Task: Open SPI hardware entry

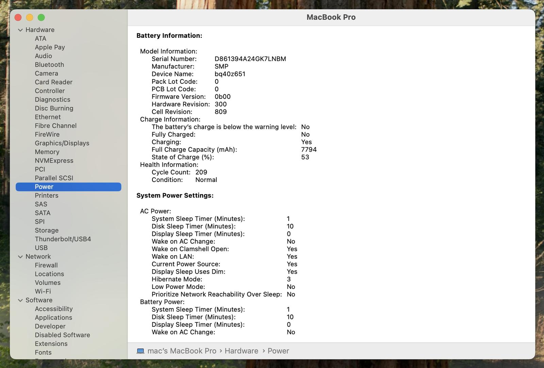Action: coord(39,221)
